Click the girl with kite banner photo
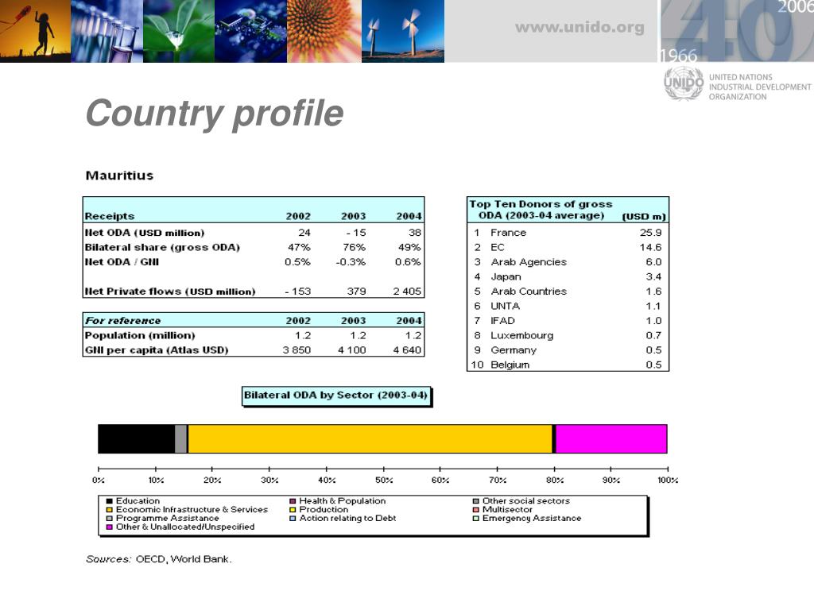 35,31
